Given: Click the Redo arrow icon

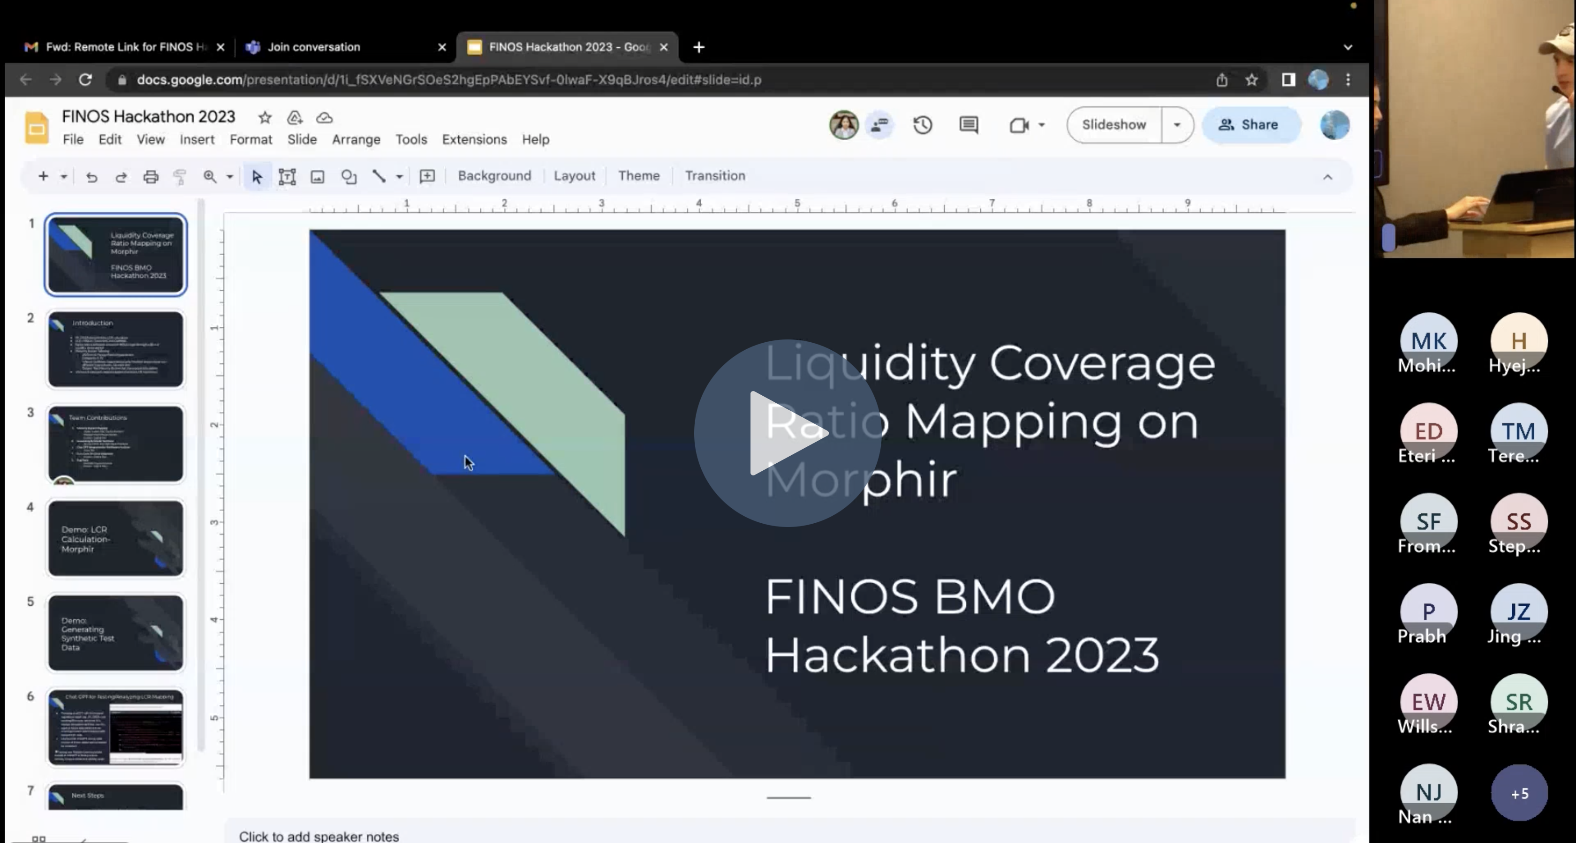Looking at the screenshot, I should tap(121, 177).
